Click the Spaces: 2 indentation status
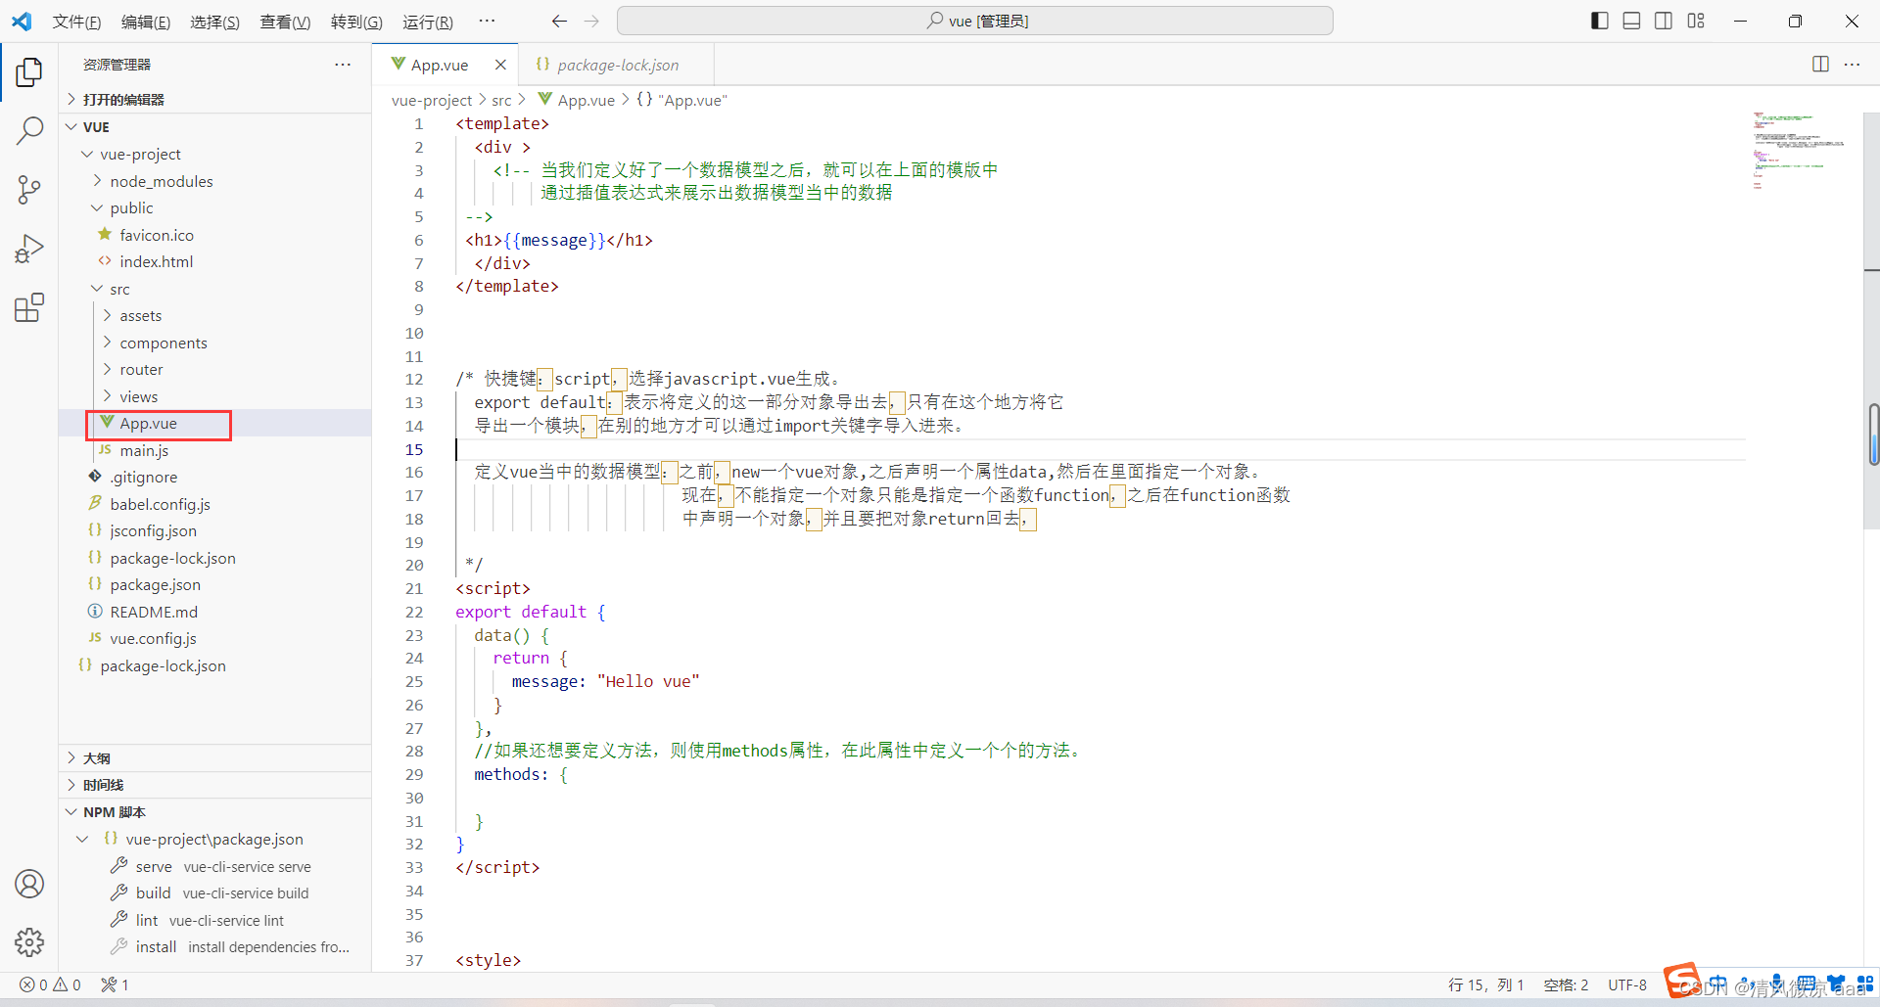The height and width of the screenshot is (1007, 1880). coord(1566,984)
